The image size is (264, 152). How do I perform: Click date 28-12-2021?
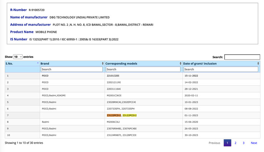tap(191, 89)
